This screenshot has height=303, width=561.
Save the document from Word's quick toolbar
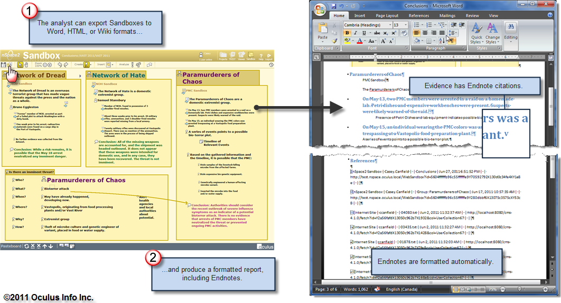point(333,6)
